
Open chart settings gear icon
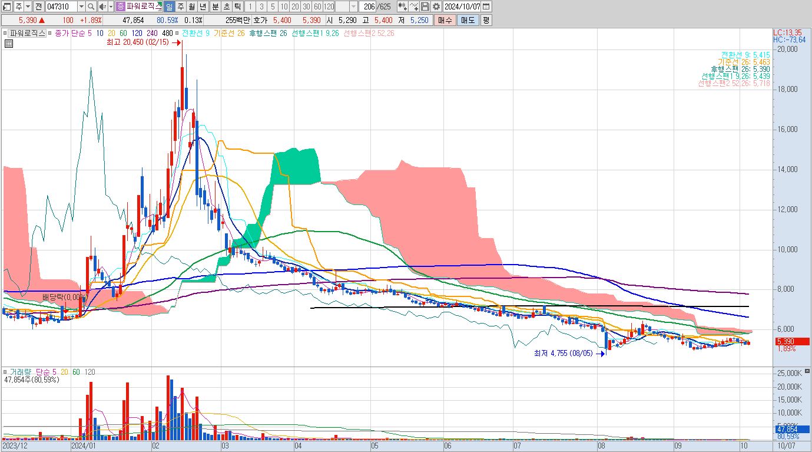click(436, 6)
